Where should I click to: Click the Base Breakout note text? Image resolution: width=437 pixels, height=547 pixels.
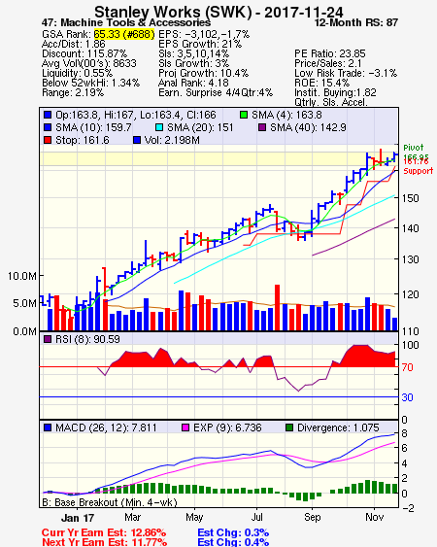point(110,502)
